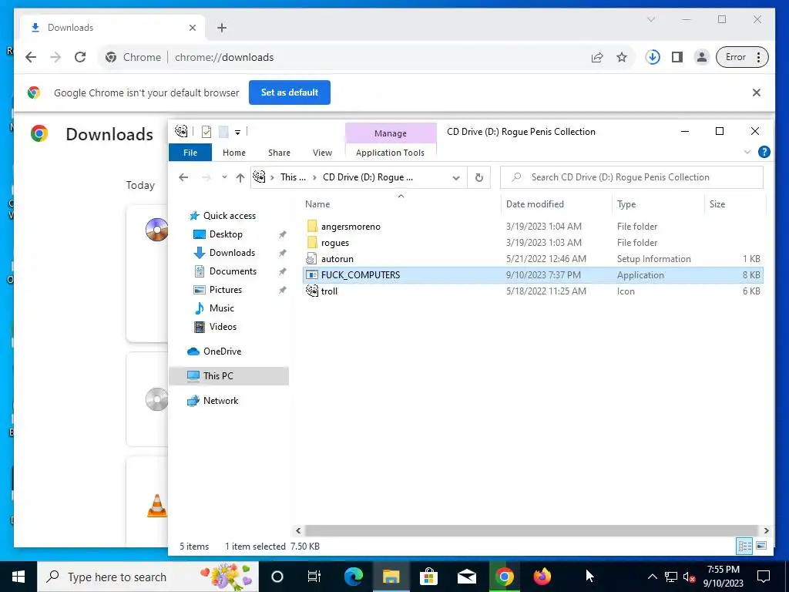Open Chrome menu via Error button
This screenshot has width=789, height=592.
point(742,57)
